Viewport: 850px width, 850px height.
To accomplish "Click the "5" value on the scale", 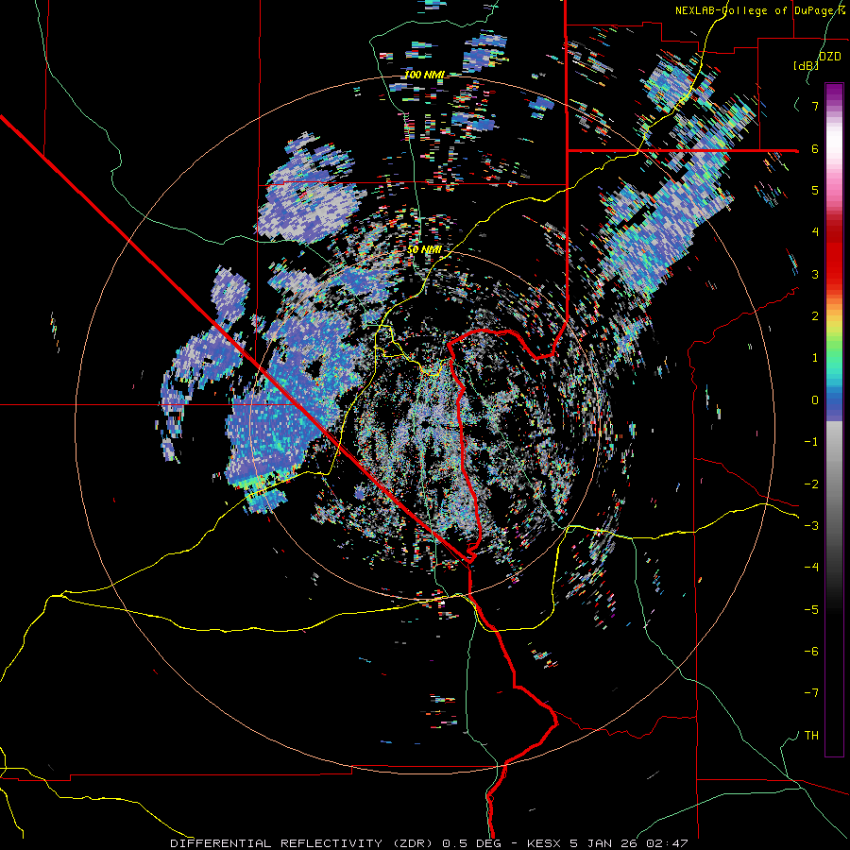I will (x=815, y=190).
